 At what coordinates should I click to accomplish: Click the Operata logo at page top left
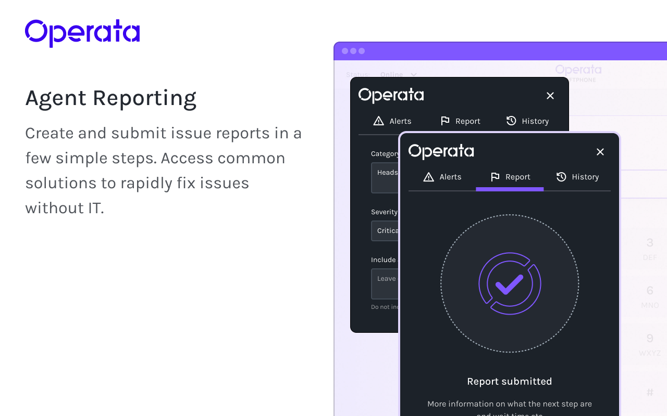(82, 32)
